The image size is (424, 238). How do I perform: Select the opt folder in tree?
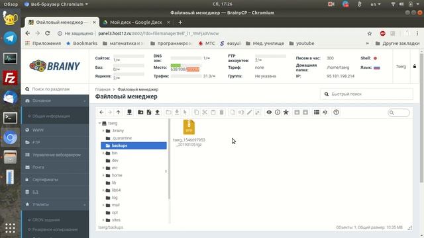point(115,212)
